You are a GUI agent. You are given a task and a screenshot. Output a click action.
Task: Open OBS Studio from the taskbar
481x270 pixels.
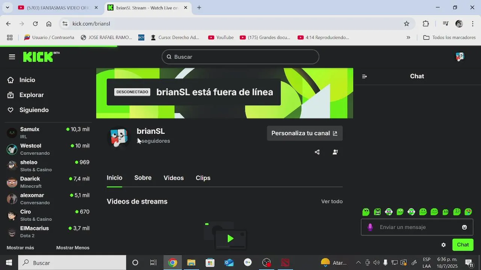pos(266,262)
